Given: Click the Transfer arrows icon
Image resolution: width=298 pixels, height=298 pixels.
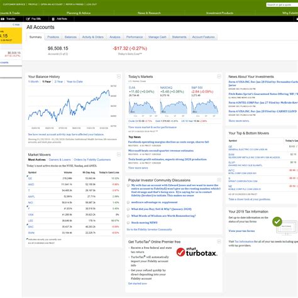Looking at the screenshot, I should tap(3, 19).
